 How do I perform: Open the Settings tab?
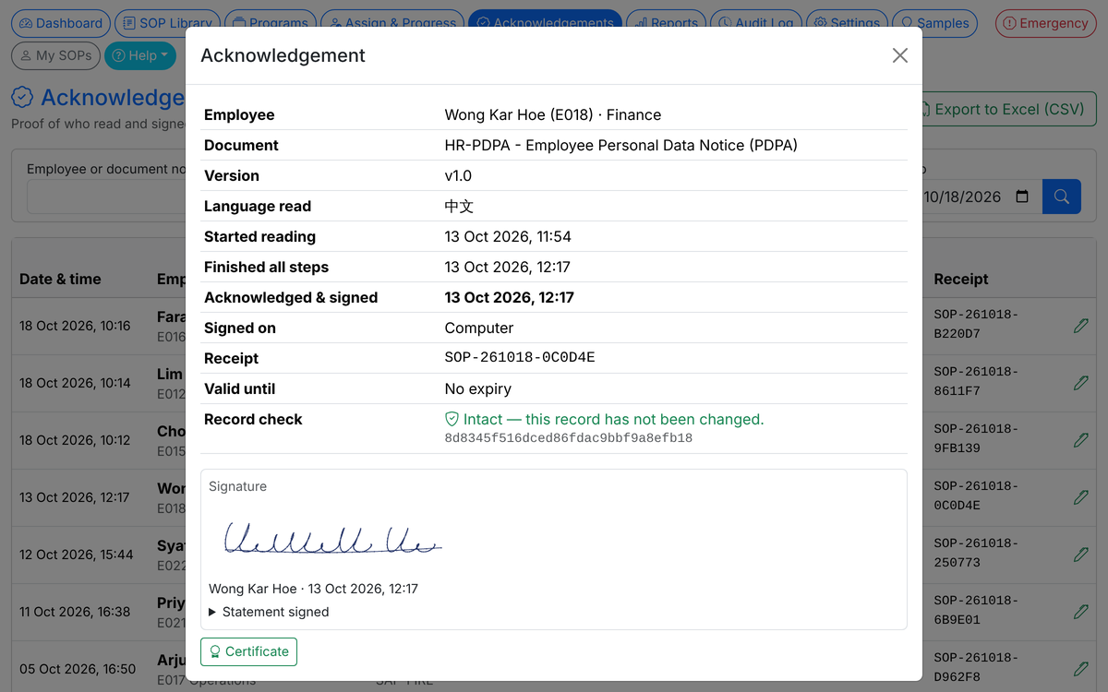click(847, 23)
